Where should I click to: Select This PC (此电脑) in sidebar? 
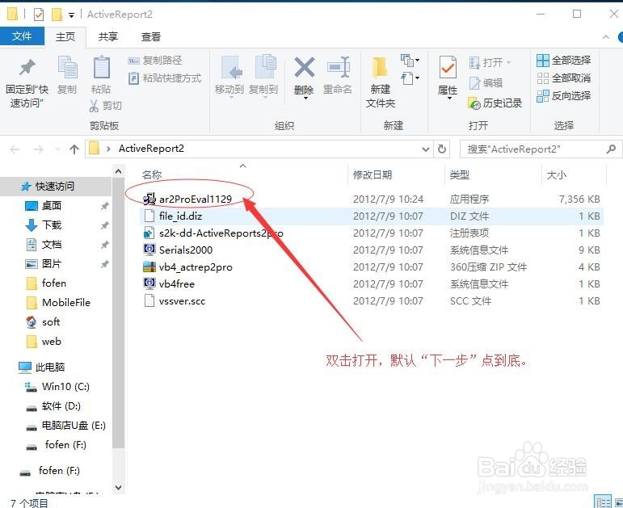[x=42, y=367]
